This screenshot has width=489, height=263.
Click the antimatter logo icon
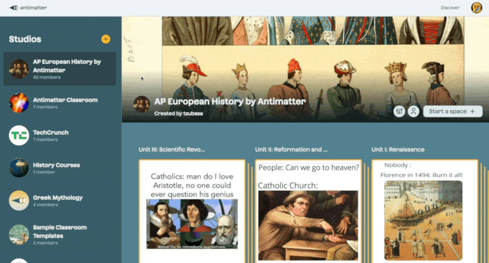13,8
